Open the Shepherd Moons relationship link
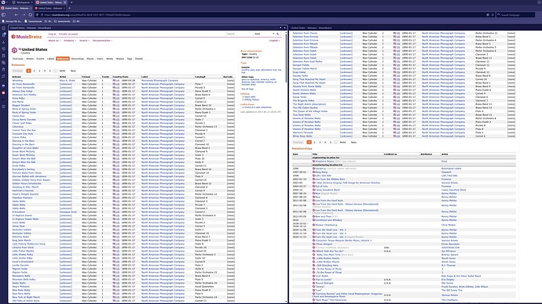This screenshot has width=542, height=304. tap(325, 161)
